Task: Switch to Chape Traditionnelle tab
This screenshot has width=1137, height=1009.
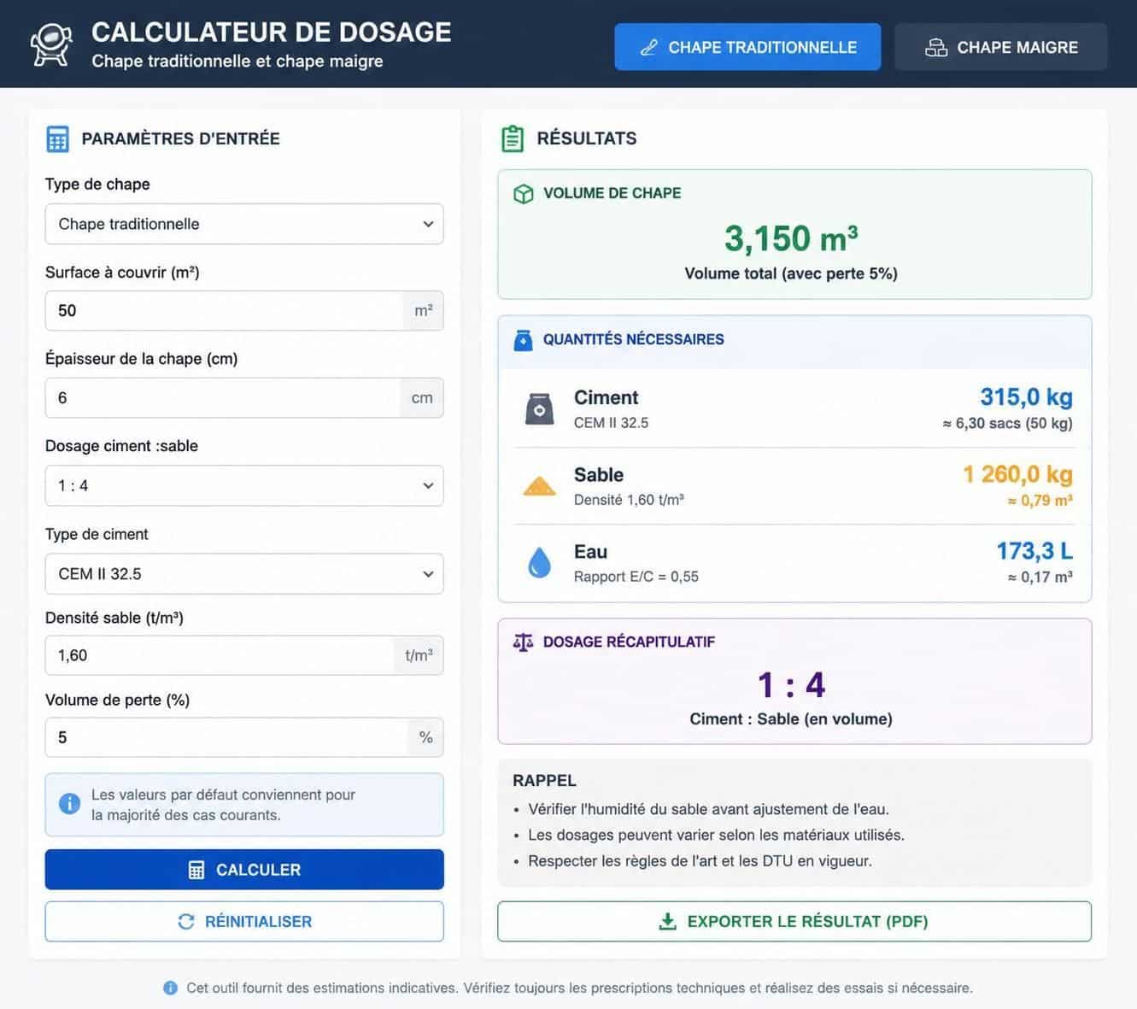Action: click(x=747, y=47)
